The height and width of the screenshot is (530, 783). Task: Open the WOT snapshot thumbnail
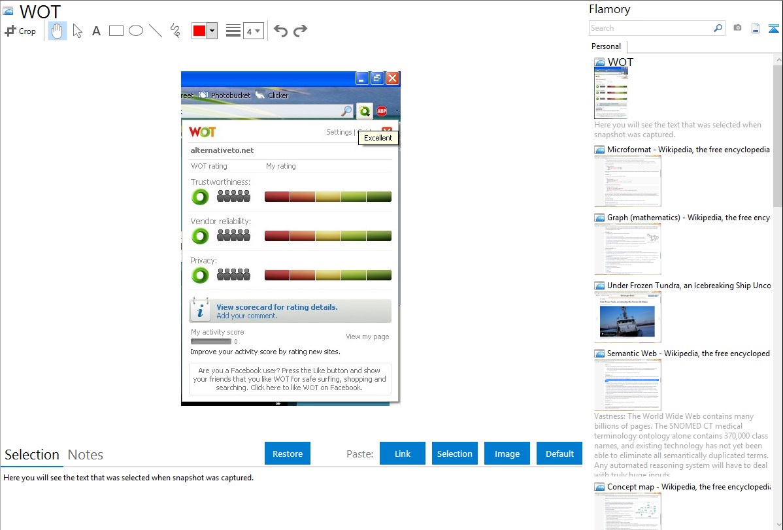pos(610,93)
